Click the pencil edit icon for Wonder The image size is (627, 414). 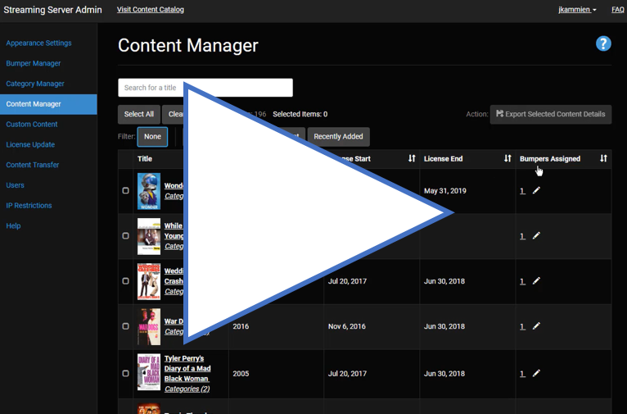click(536, 190)
